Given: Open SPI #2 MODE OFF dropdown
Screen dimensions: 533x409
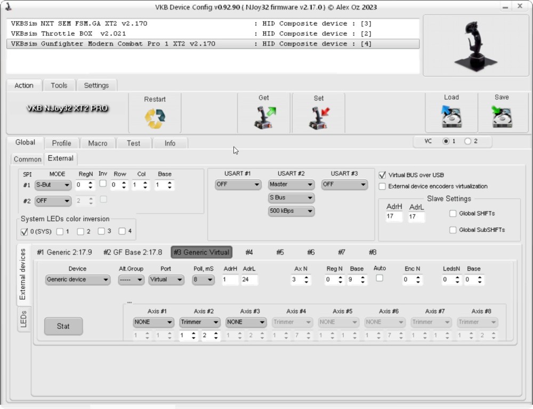Looking at the screenshot, I should [x=53, y=201].
